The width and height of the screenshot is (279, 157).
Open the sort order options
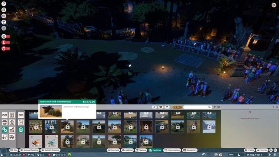(214, 107)
